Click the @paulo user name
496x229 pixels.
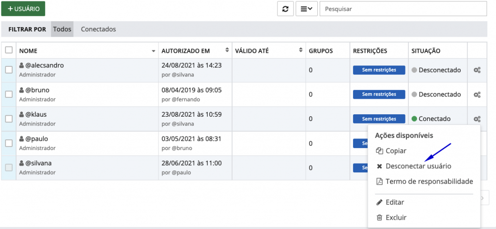(37, 139)
